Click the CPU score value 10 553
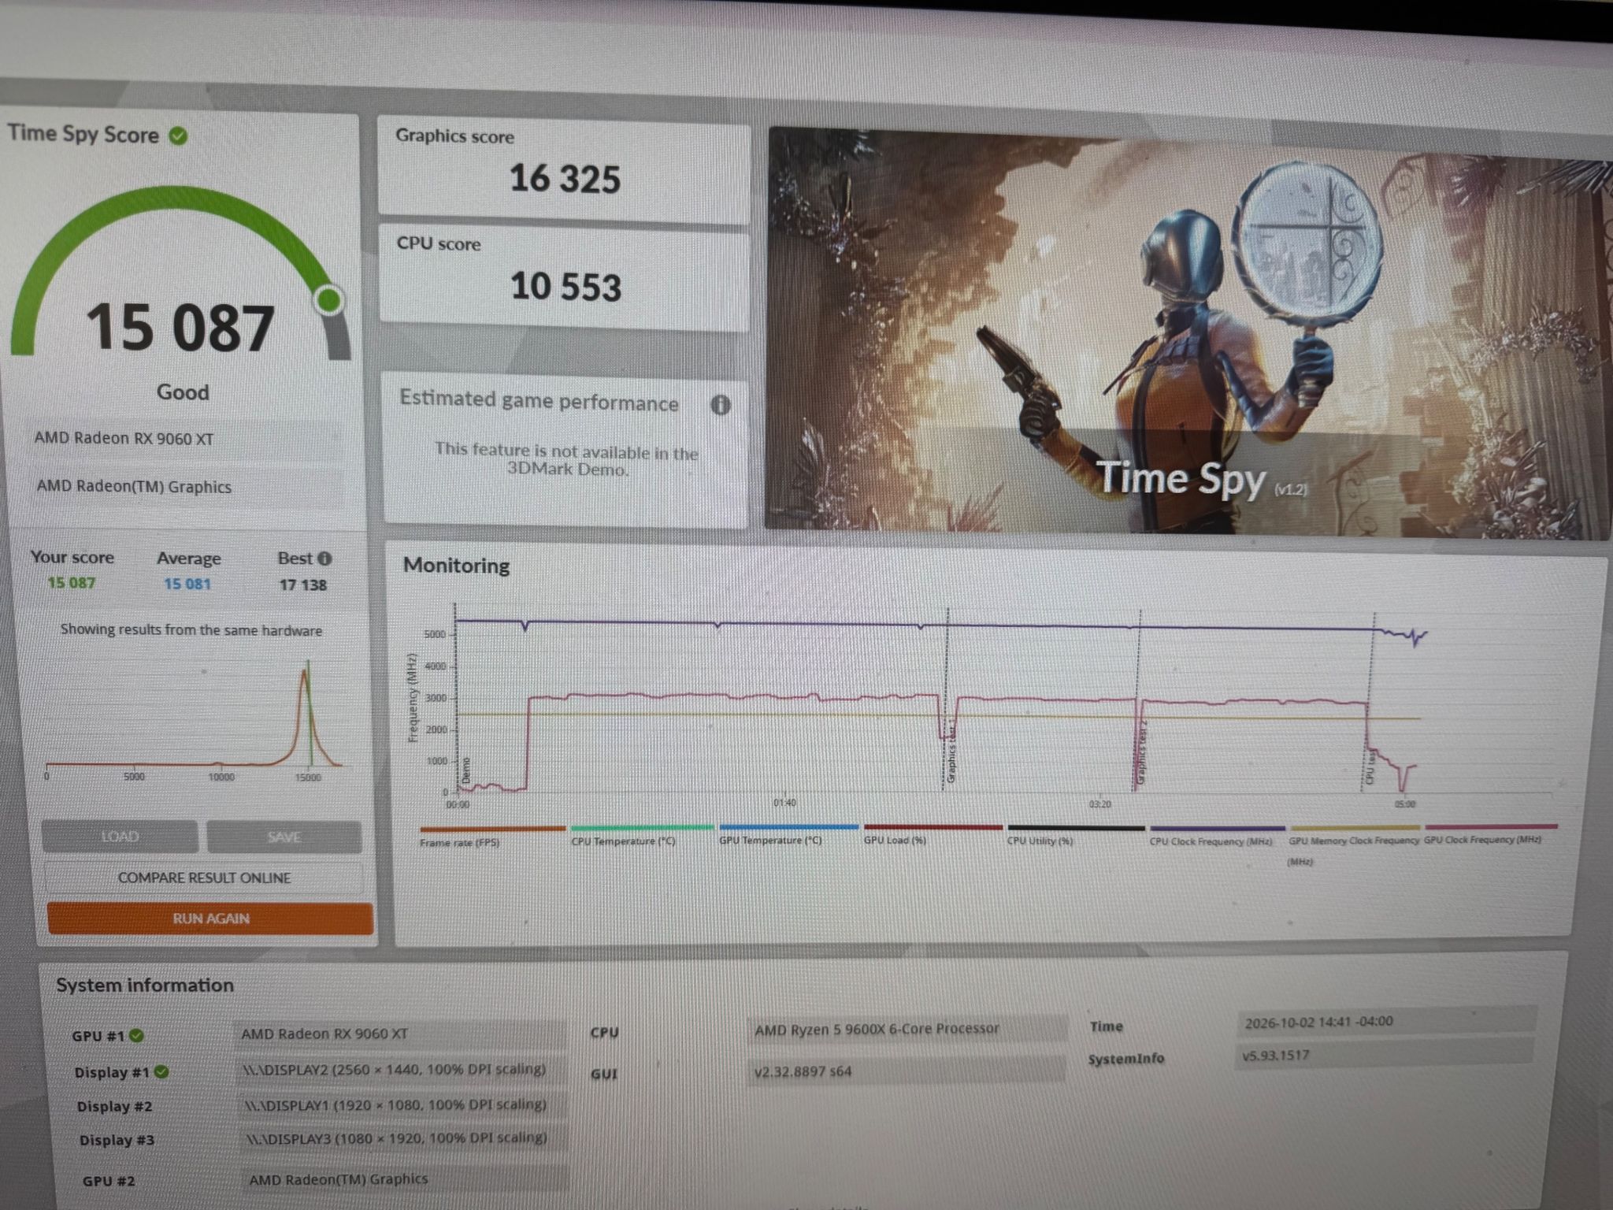The image size is (1613, 1210). point(565,286)
